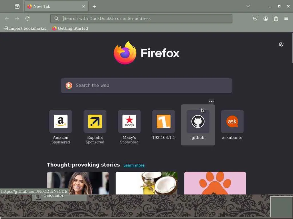Click the Sponsored label under Amazon
Image resolution: width=293 pixels, height=219 pixels.
tap(61, 142)
